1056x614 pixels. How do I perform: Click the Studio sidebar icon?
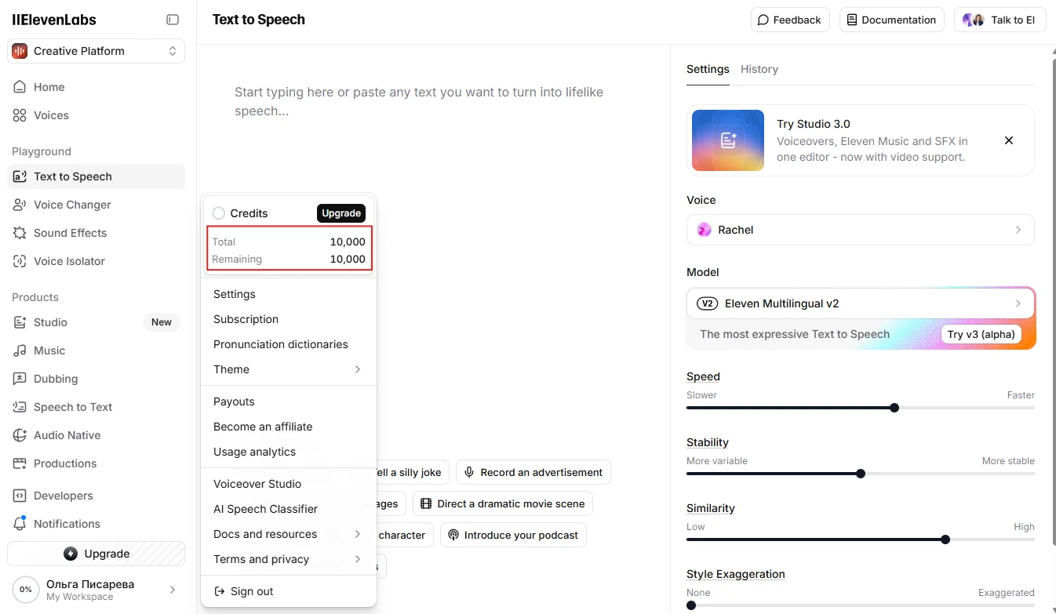[x=20, y=322]
